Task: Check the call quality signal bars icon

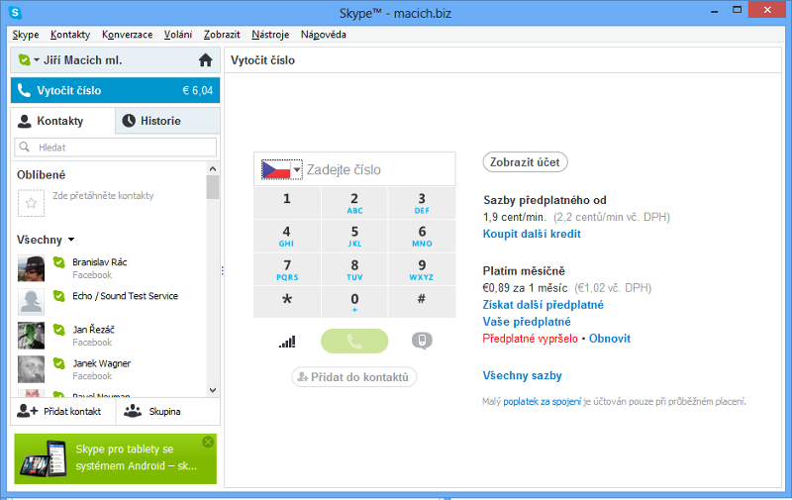Action: pyautogui.click(x=287, y=342)
